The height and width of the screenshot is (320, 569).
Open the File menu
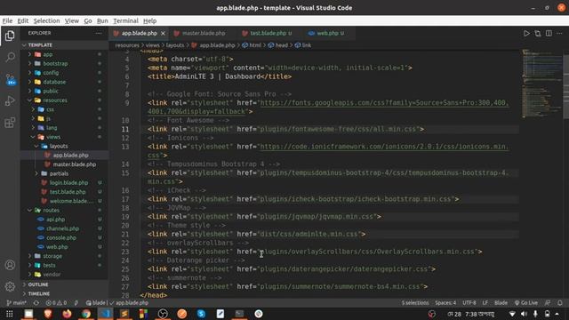[x=7, y=20]
